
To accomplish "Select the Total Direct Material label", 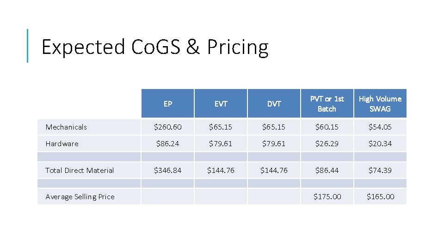I will [80, 170].
